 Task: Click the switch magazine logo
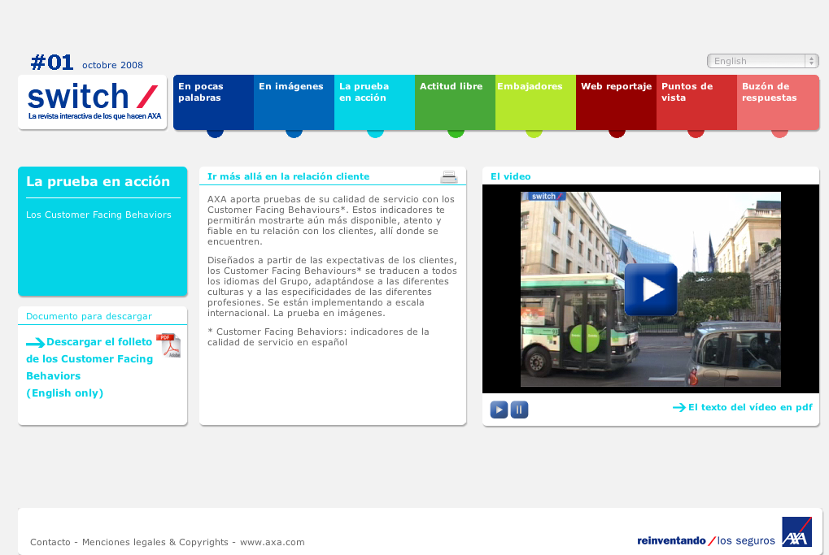pyautogui.click(x=93, y=102)
